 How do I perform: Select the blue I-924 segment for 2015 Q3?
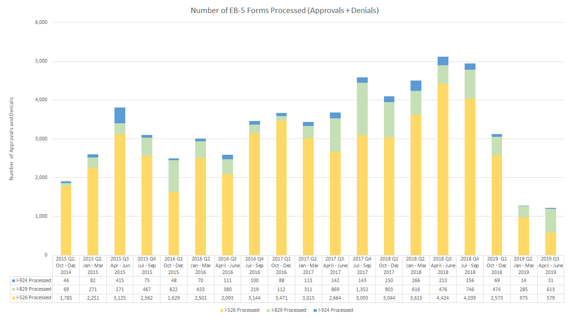click(120, 115)
